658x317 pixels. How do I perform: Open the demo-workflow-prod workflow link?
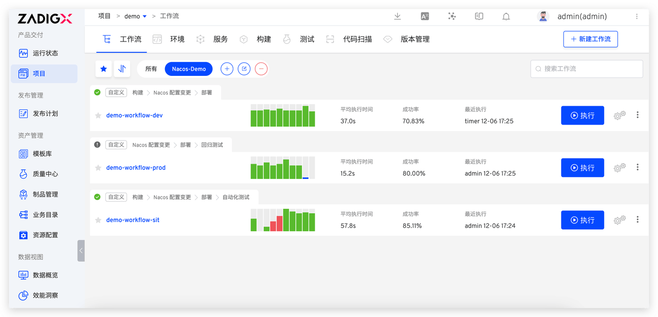pyautogui.click(x=135, y=168)
